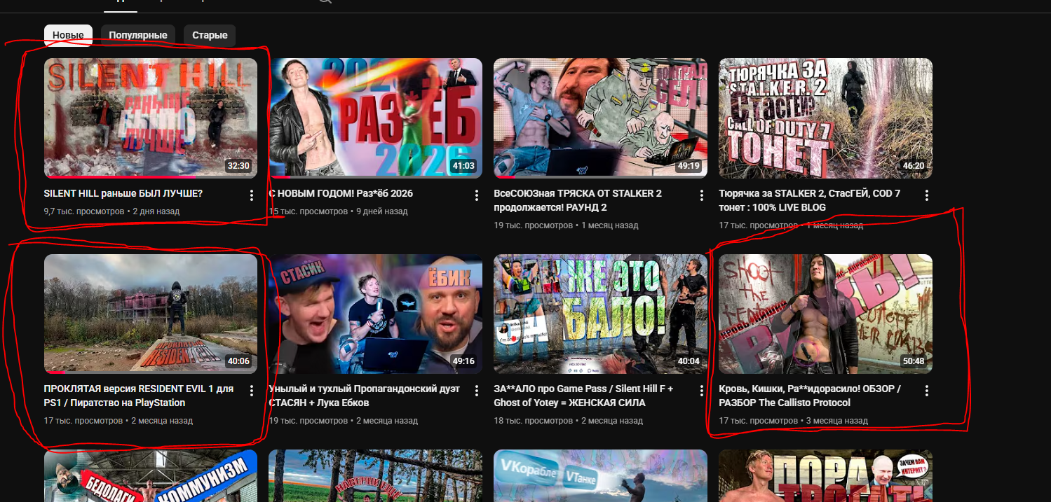1051x502 pixels.
Task: Open title "ПРОКЛЯТАЯ версия RESIDENT EVIL 1 для PS1"
Action: tap(139, 396)
